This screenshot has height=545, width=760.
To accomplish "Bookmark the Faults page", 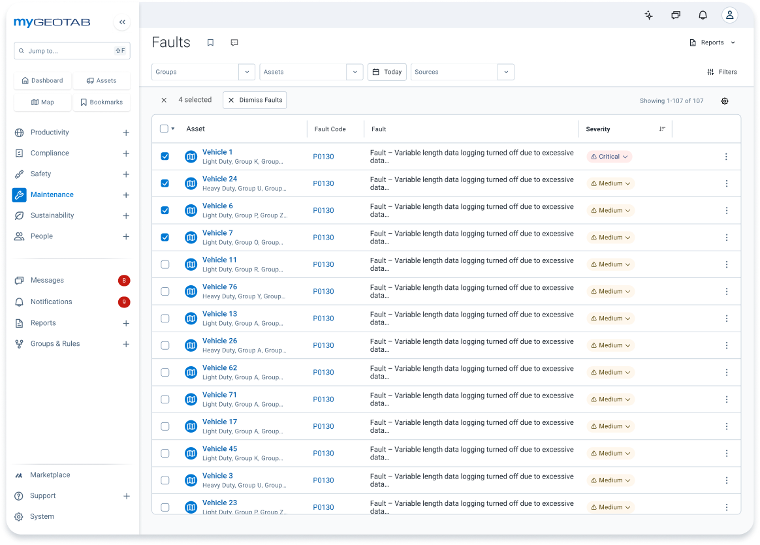I will tap(210, 42).
